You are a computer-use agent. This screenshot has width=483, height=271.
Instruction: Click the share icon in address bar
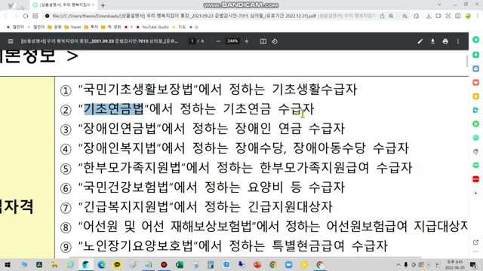point(383,16)
